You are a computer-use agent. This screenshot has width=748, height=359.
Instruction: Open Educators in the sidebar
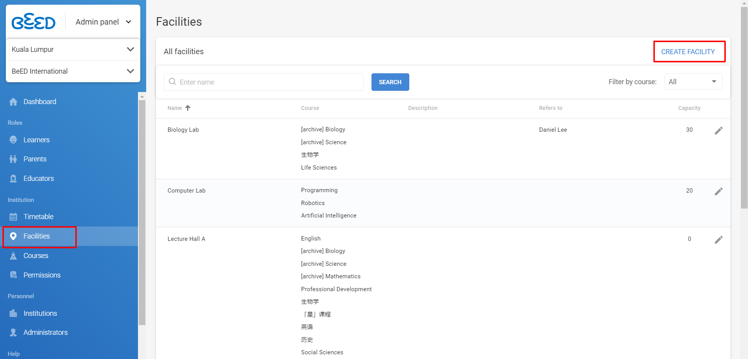coord(39,179)
